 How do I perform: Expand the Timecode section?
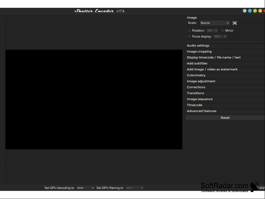[x=194, y=105]
